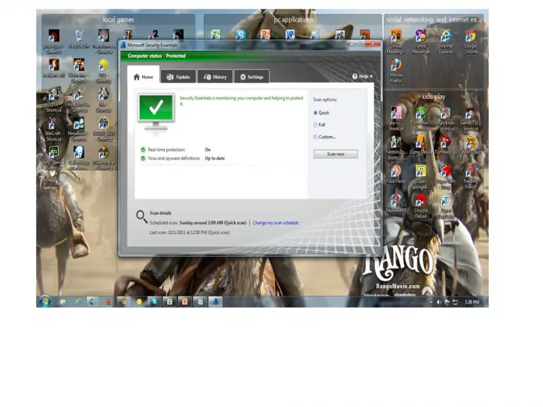Open the Chuzzle Deluxe desktop icon
Viewport: 543px width, 407px height.
click(421, 206)
